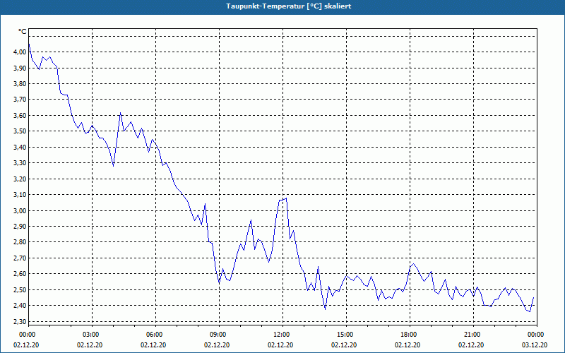Select the 3,90 y-axis label

coord(20,68)
